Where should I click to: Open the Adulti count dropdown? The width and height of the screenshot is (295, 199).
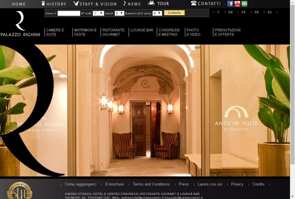(x=119, y=13)
